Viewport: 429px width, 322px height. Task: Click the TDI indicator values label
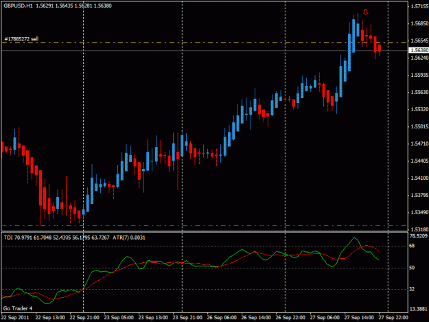57,238
